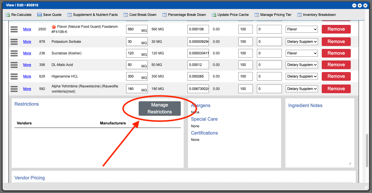Click the drag handle for Higenamine HCL row
372x193 pixels.
click(14, 76)
